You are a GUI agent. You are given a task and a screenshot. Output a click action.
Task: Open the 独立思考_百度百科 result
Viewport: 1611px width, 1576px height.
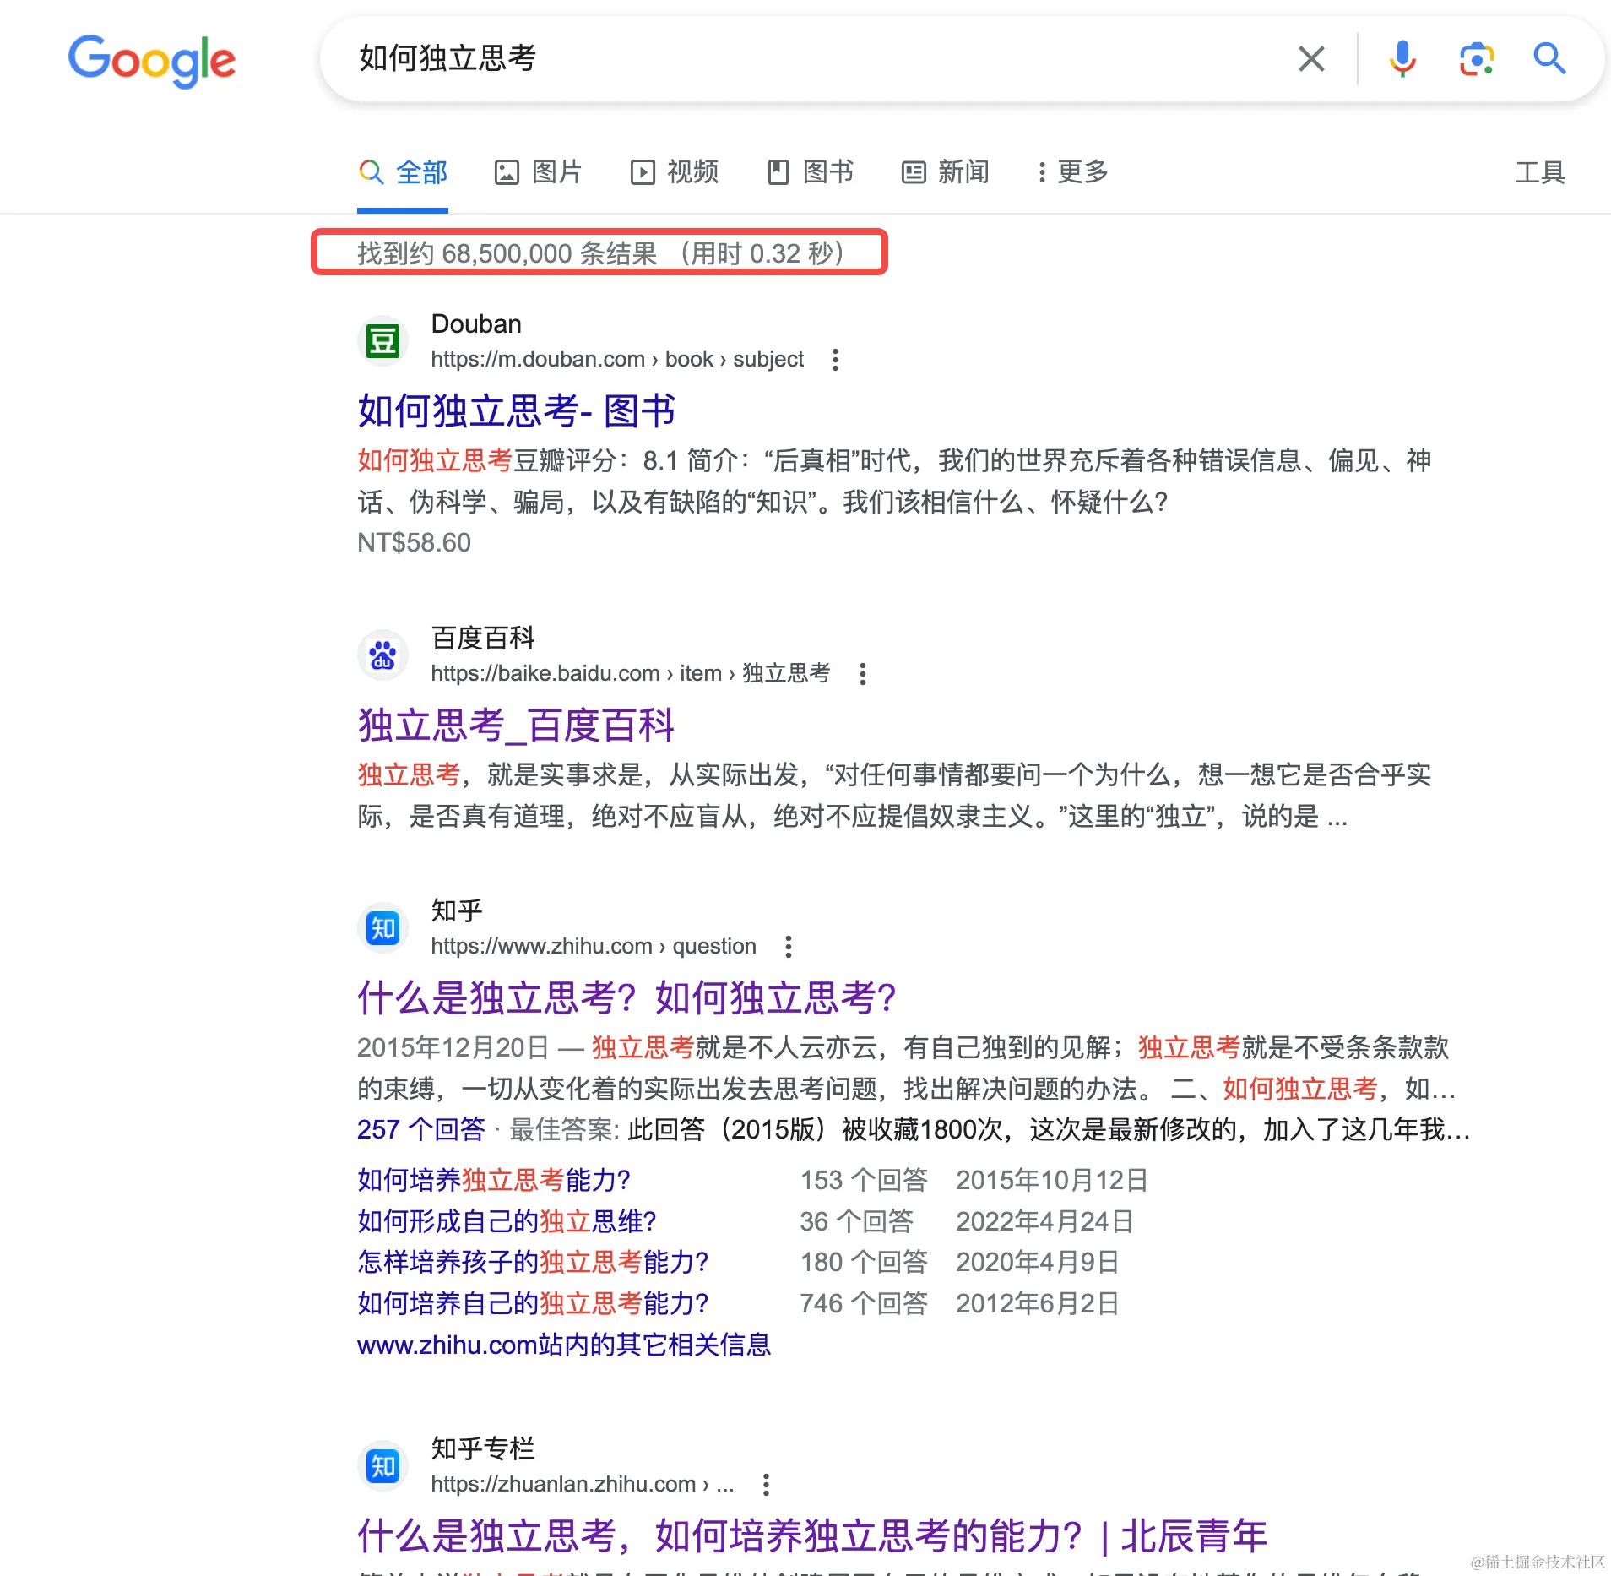516,726
